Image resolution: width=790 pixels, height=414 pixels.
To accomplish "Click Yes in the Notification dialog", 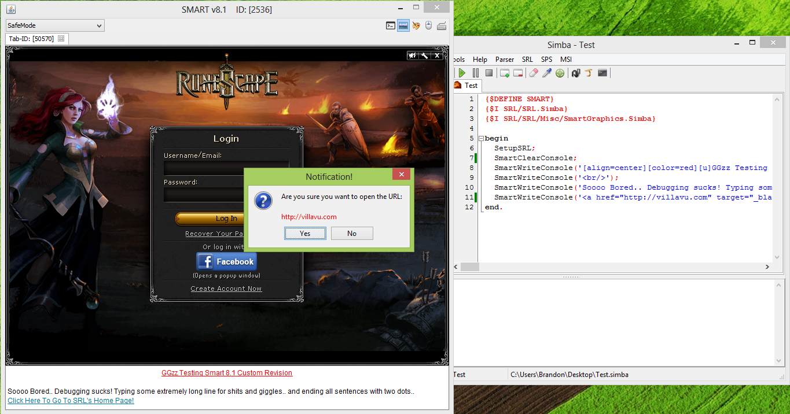I will coord(305,233).
